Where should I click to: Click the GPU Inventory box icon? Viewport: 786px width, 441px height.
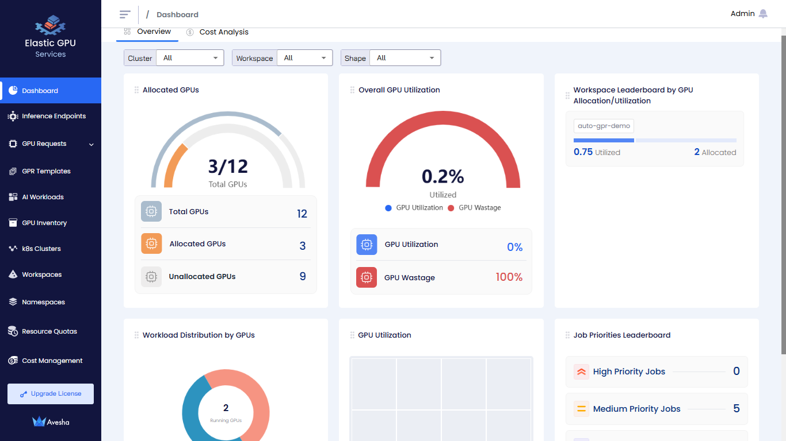[13, 223]
